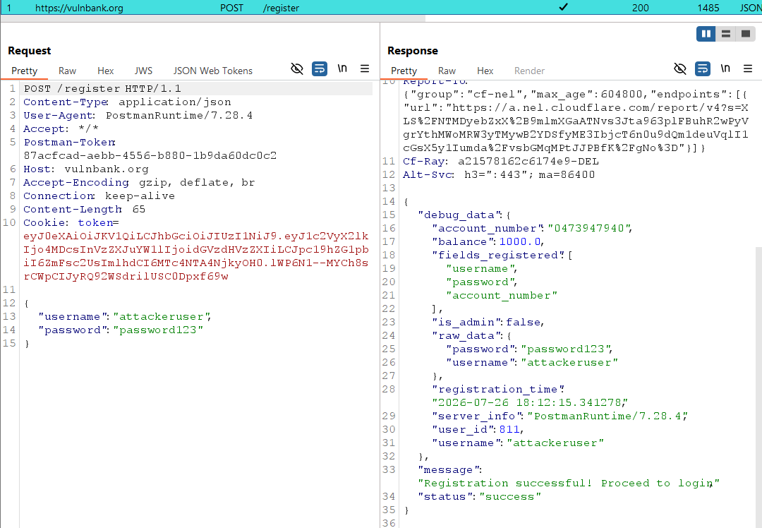Click the Alt-Svc header in response
Screen dimensions: 762x528
[x=499, y=174]
